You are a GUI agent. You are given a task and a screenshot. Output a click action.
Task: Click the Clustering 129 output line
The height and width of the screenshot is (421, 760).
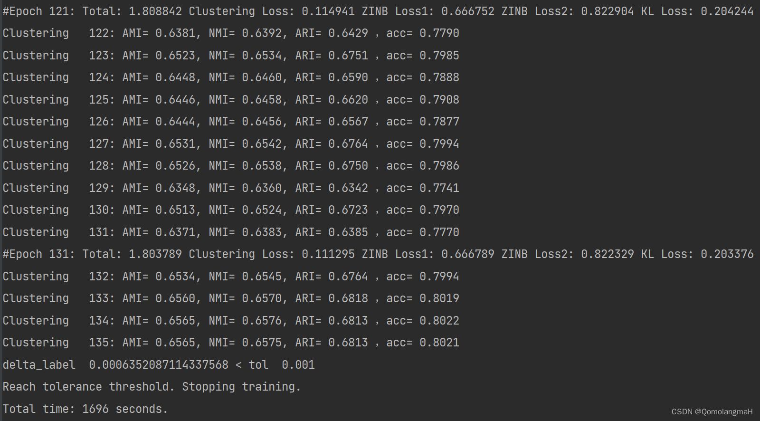(231, 188)
